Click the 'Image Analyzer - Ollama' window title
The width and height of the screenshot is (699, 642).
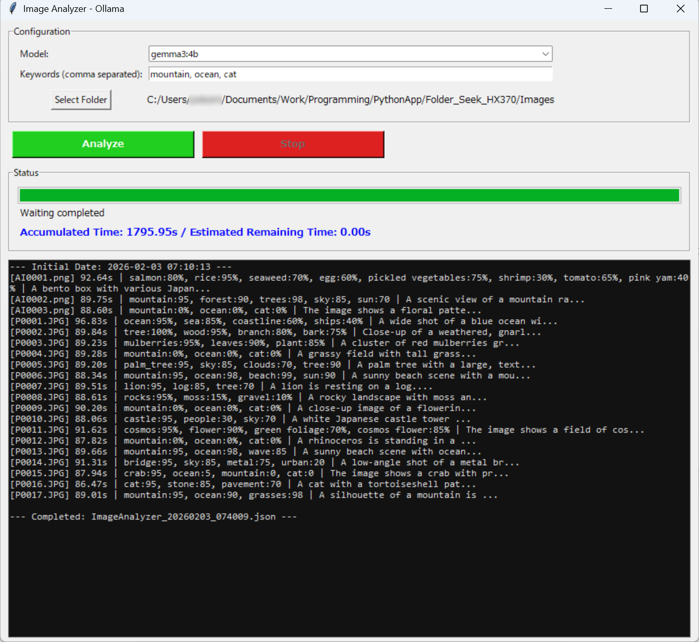[73, 9]
